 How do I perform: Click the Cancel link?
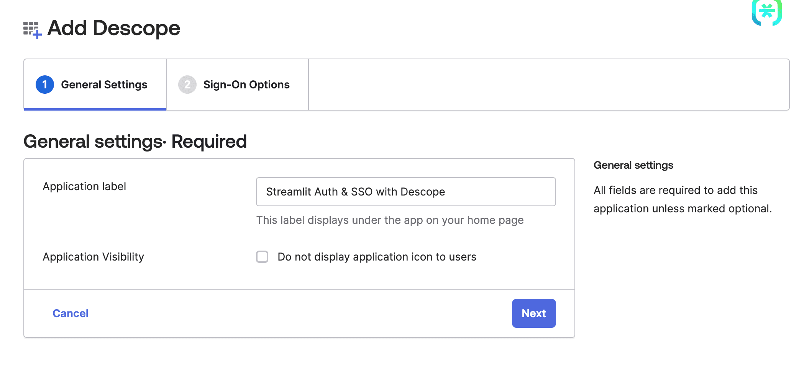(x=71, y=313)
